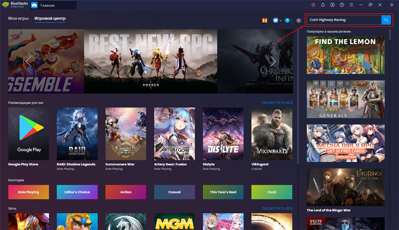The width and height of the screenshot is (399, 230).
Task: Open the Best New RPG Awaken banner
Action: 151,61
